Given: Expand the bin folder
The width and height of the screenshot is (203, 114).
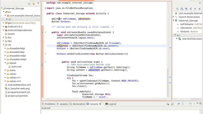Looking at the screenshot, I should pos(3,37).
